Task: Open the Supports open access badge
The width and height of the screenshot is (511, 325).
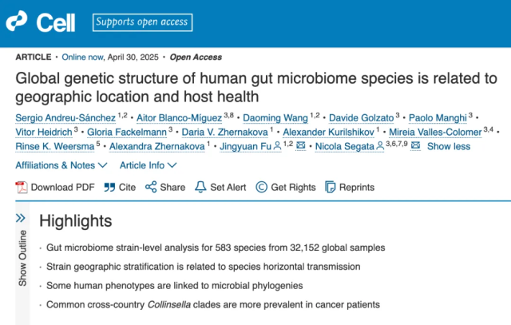Action: tap(142, 22)
